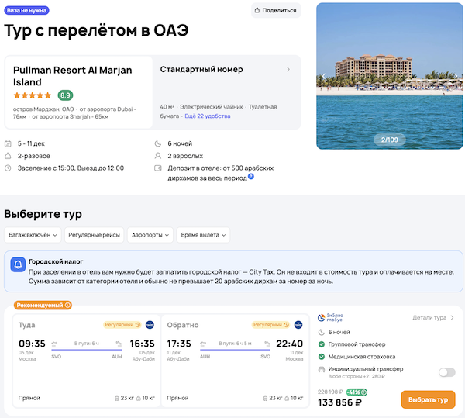The height and width of the screenshot is (418, 465).
Task: Click the bell icon in city tax notice
Action: (18, 265)
